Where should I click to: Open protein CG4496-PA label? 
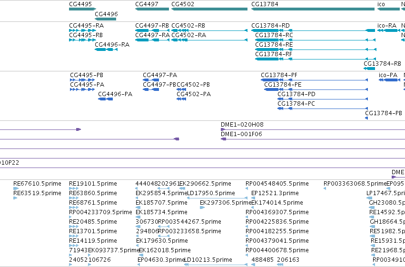[115, 94]
